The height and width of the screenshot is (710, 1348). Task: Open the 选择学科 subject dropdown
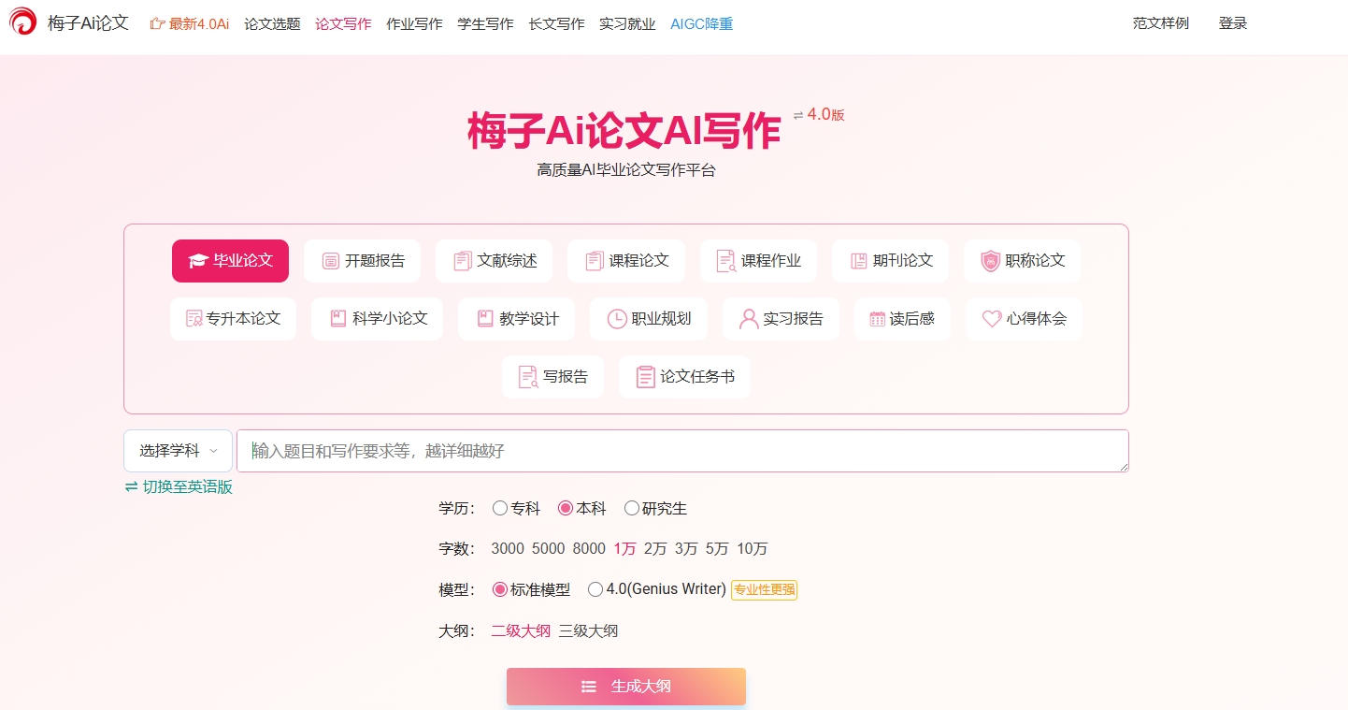178,451
